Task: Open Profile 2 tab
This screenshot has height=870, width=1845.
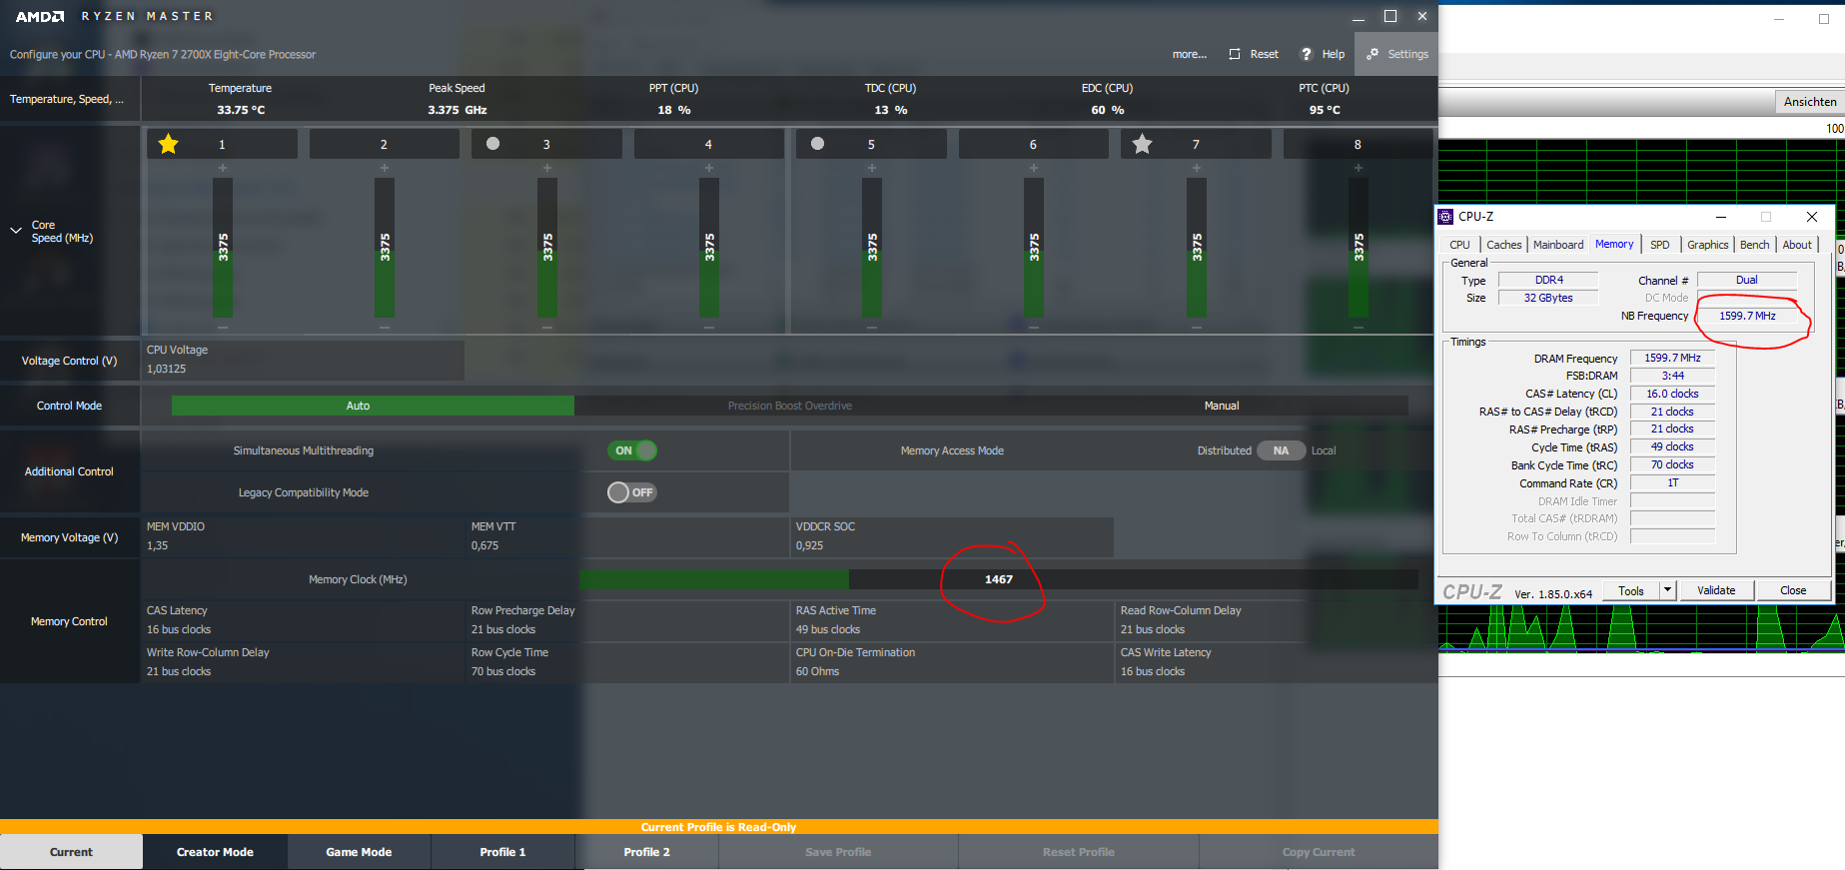Action: 646,852
